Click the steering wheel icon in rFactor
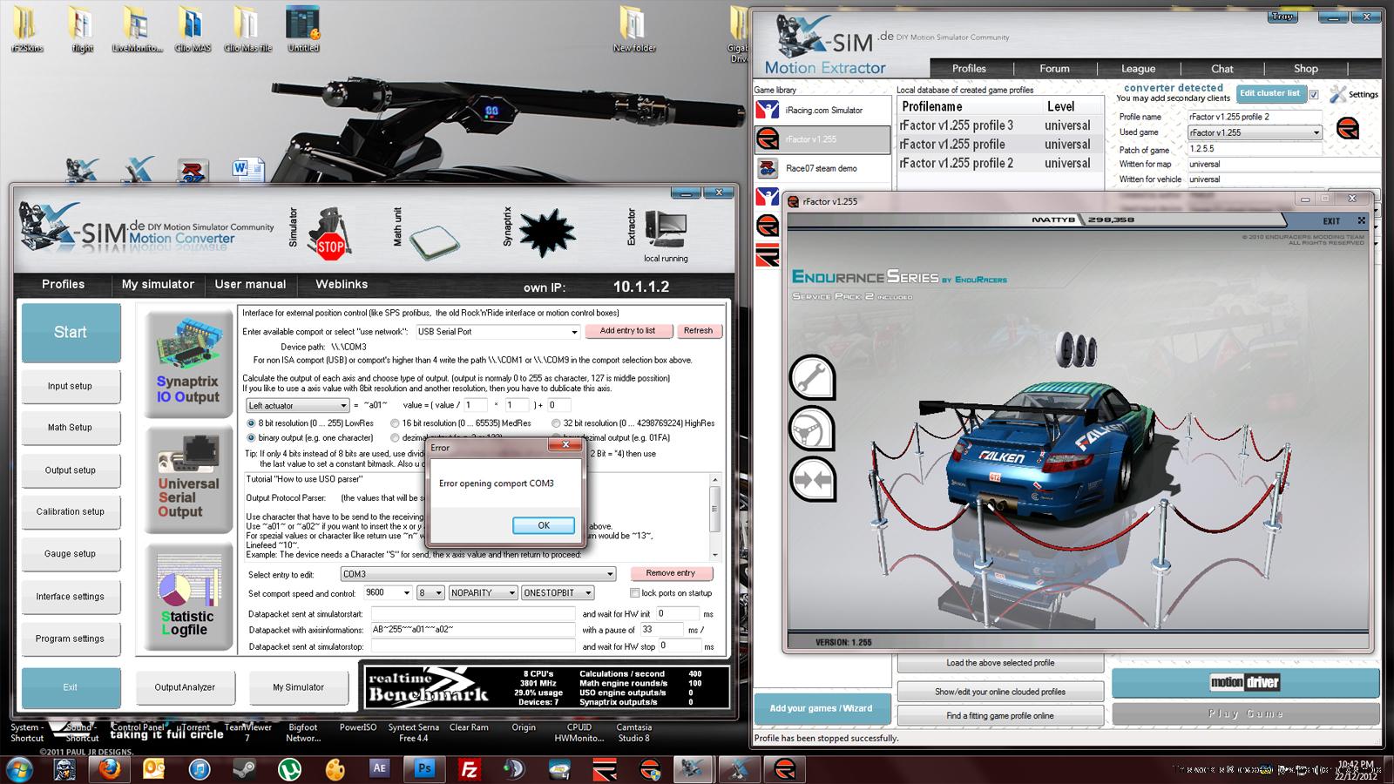 pos(812,429)
